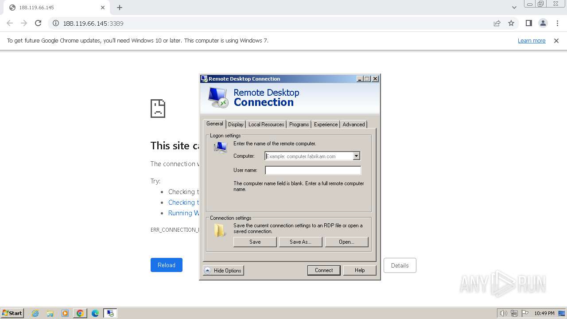This screenshot has height=319, width=567.
Task: Open the volume tray icon
Action: pyautogui.click(x=503, y=313)
